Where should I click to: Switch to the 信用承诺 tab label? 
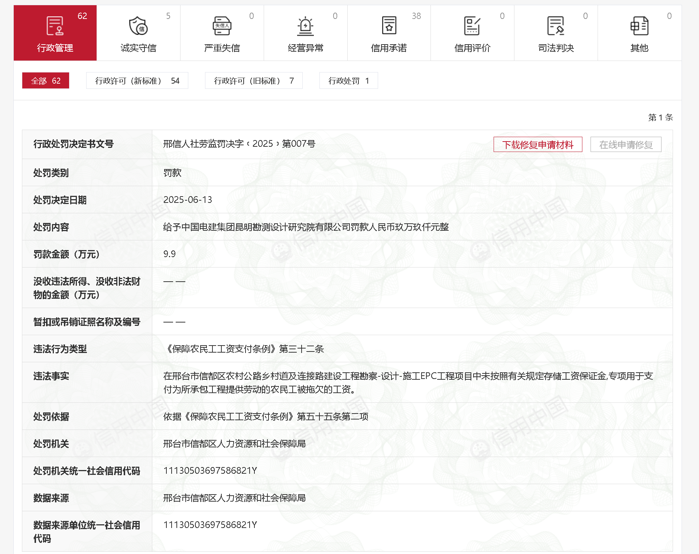(x=389, y=48)
